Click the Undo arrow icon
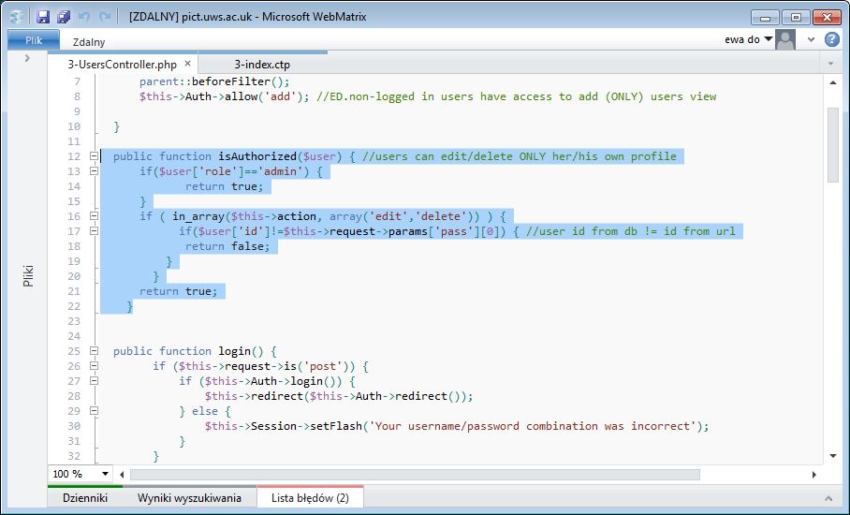 [x=84, y=17]
